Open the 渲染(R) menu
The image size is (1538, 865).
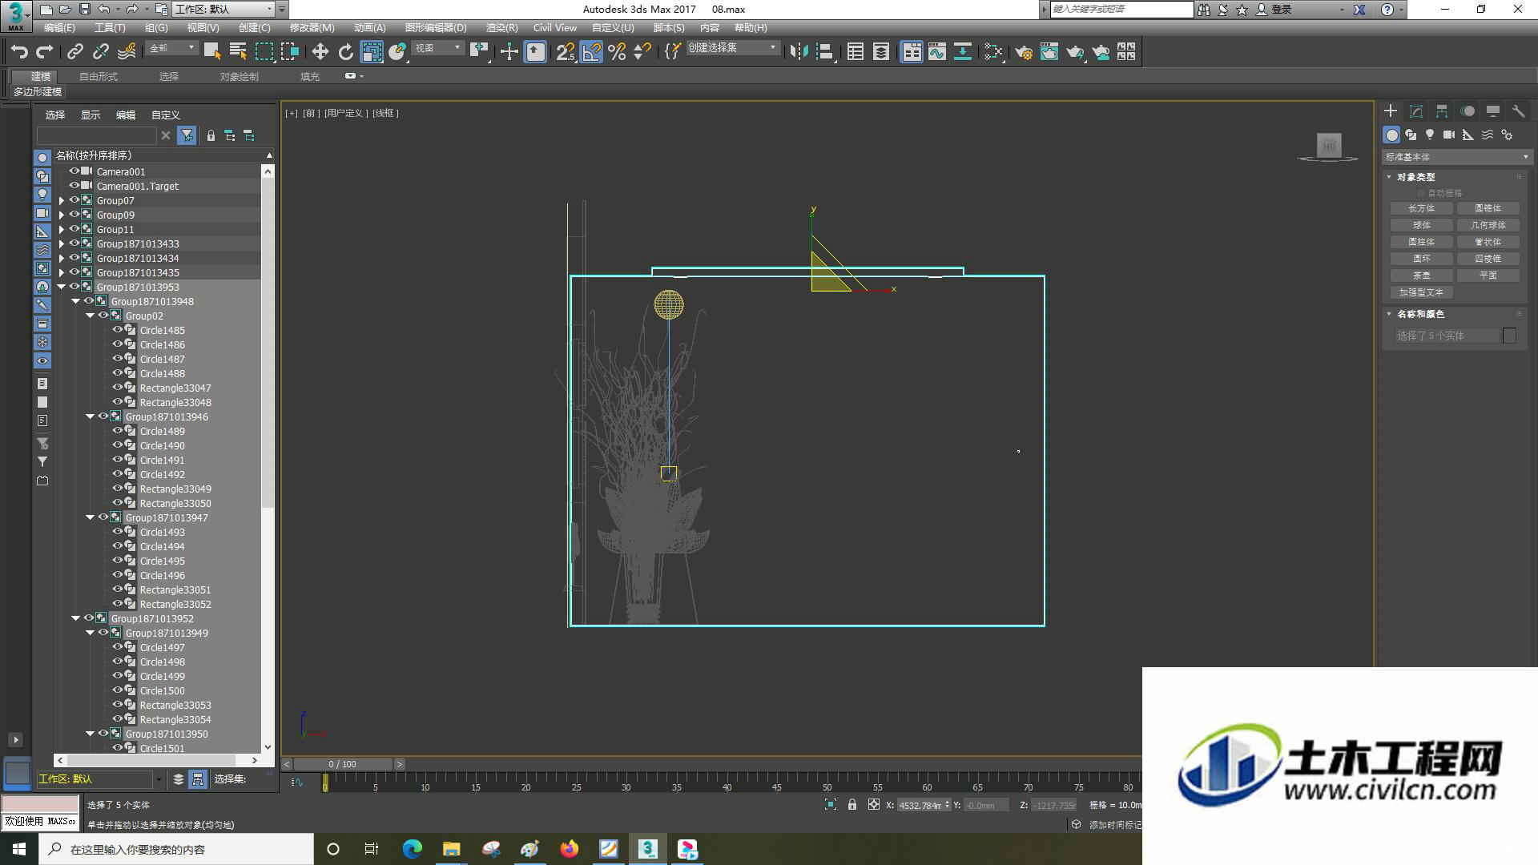pos(501,27)
